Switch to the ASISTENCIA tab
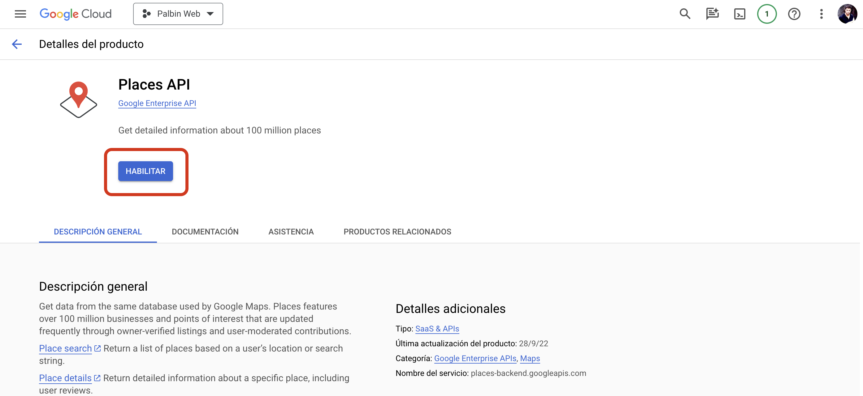The width and height of the screenshot is (863, 396). (x=291, y=232)
